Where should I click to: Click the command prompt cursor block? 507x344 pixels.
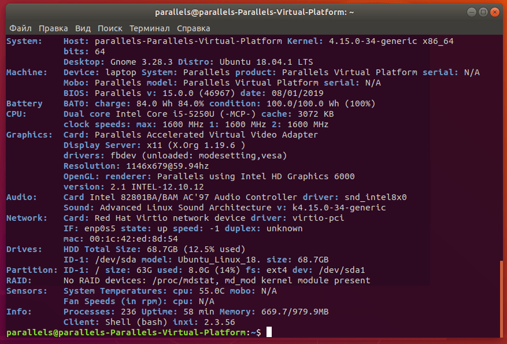point(269,332)
